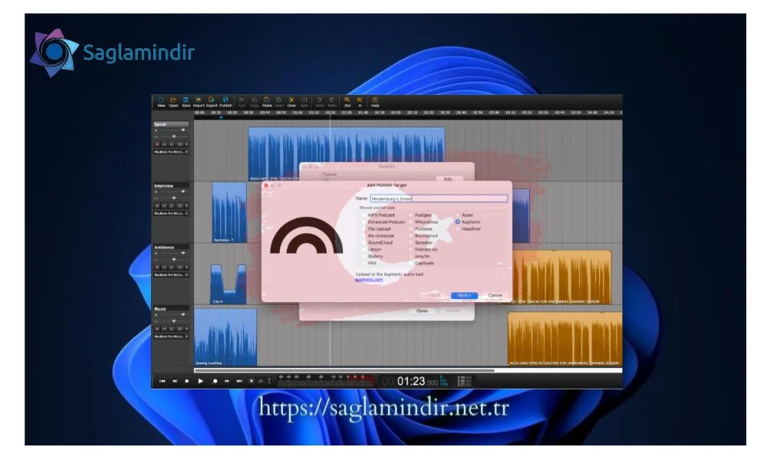
Task: Click the rewind transport button
Action: point(175,381)
